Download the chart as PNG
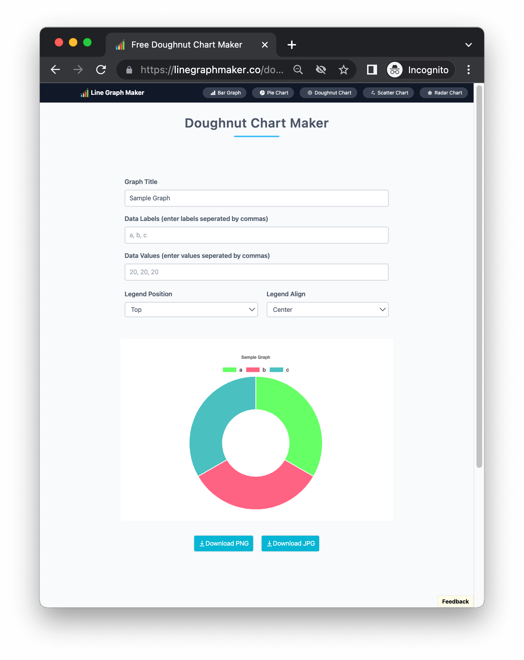The height and width of the screenshot is (660, 524). click(224, 543)
